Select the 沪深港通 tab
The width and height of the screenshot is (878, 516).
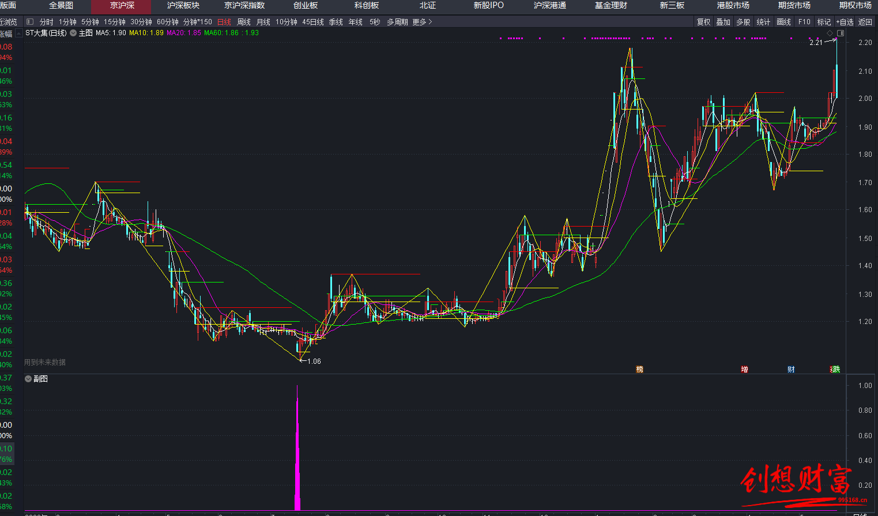(x=550, y=5)
